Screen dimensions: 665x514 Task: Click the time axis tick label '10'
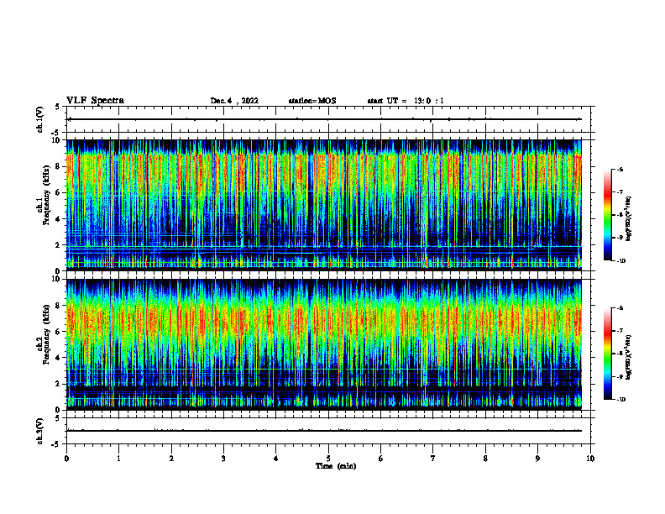pos(590,459)
